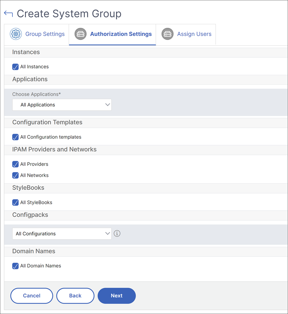Click the Configuration Templates heading
Image resolution: width=288 pixels, height=314 pixels.
point(47,122)
